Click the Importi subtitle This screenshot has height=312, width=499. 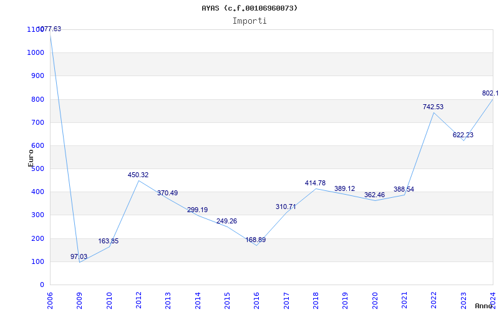pos(249,21)
